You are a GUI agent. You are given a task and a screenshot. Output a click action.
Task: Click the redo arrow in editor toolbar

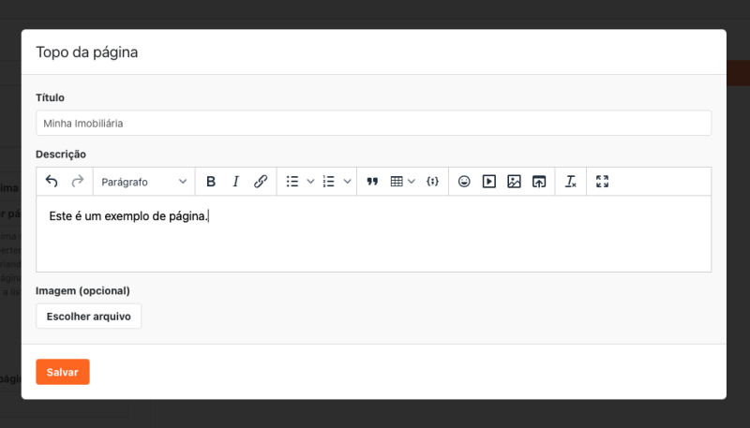[78, 182]
